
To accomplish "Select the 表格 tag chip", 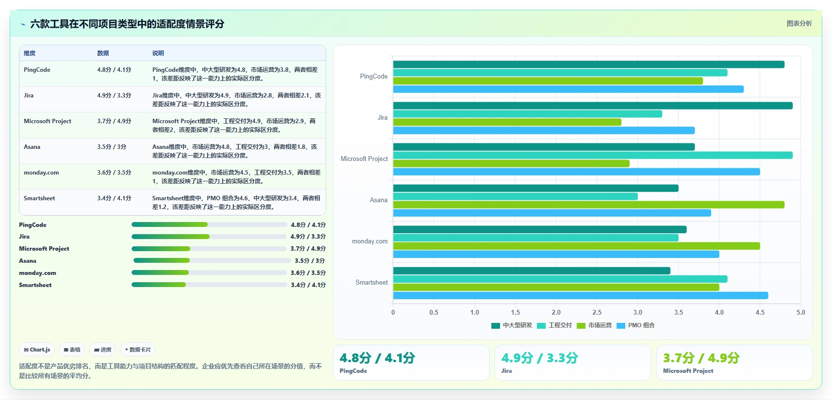I will (x=72, y=350).
